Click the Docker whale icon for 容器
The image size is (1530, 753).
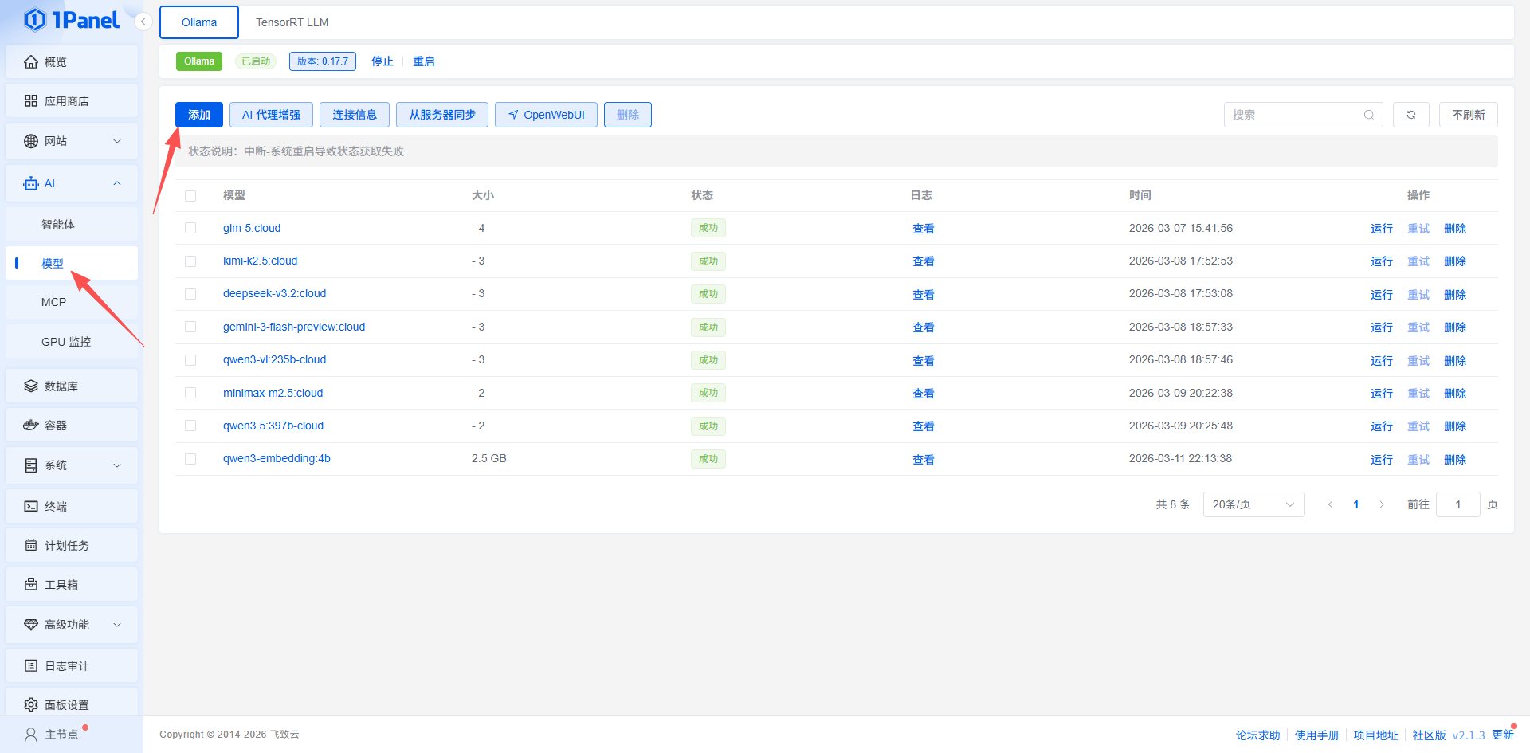pyautogui.click(x=31, y=426)
